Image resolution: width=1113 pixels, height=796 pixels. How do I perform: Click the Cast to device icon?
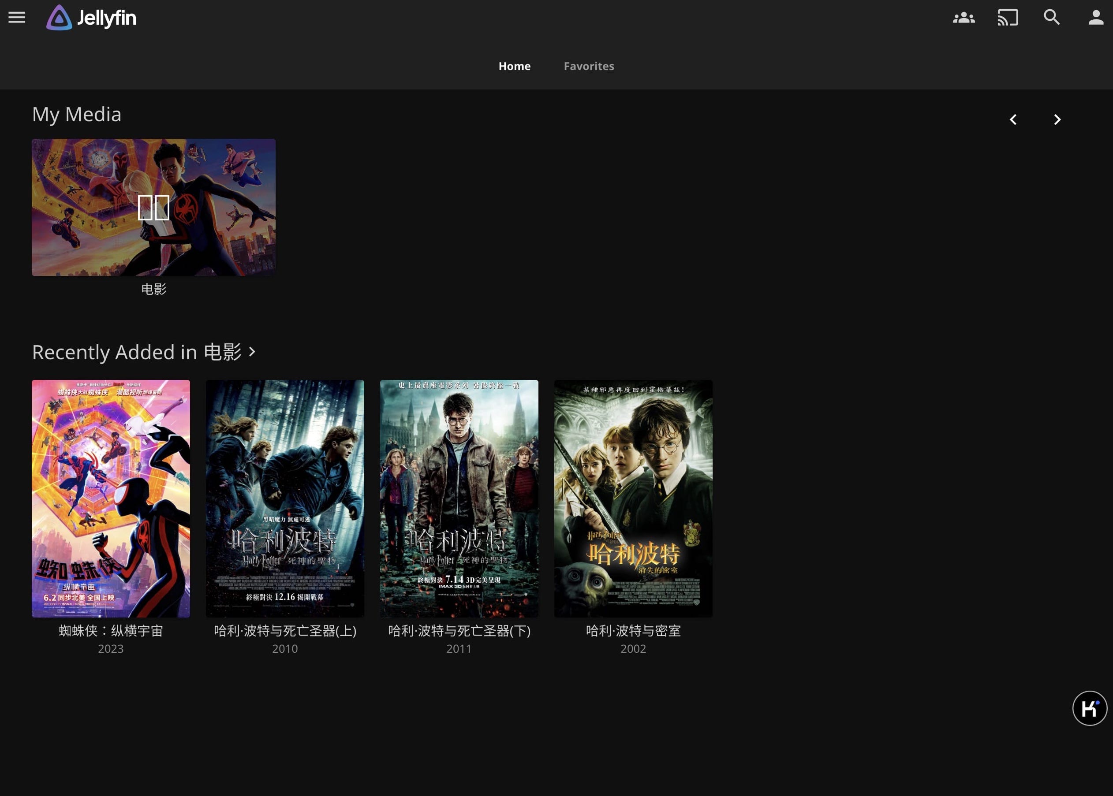click(x=1008, y=18)
